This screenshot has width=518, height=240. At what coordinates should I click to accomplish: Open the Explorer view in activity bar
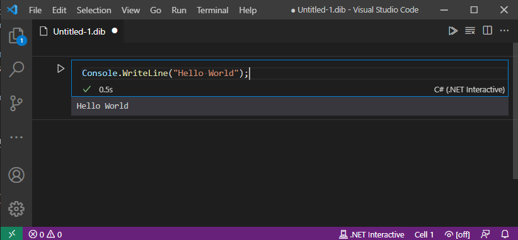tap(16, 36)
